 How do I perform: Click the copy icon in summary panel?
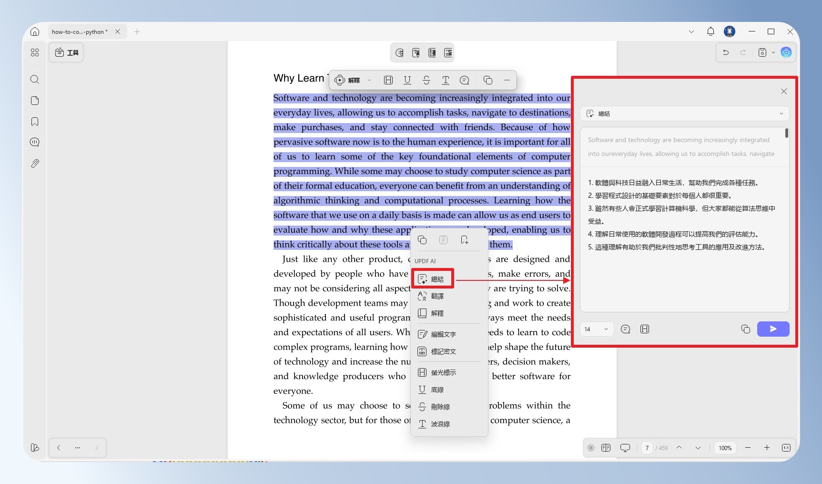(x=746, y=329)
